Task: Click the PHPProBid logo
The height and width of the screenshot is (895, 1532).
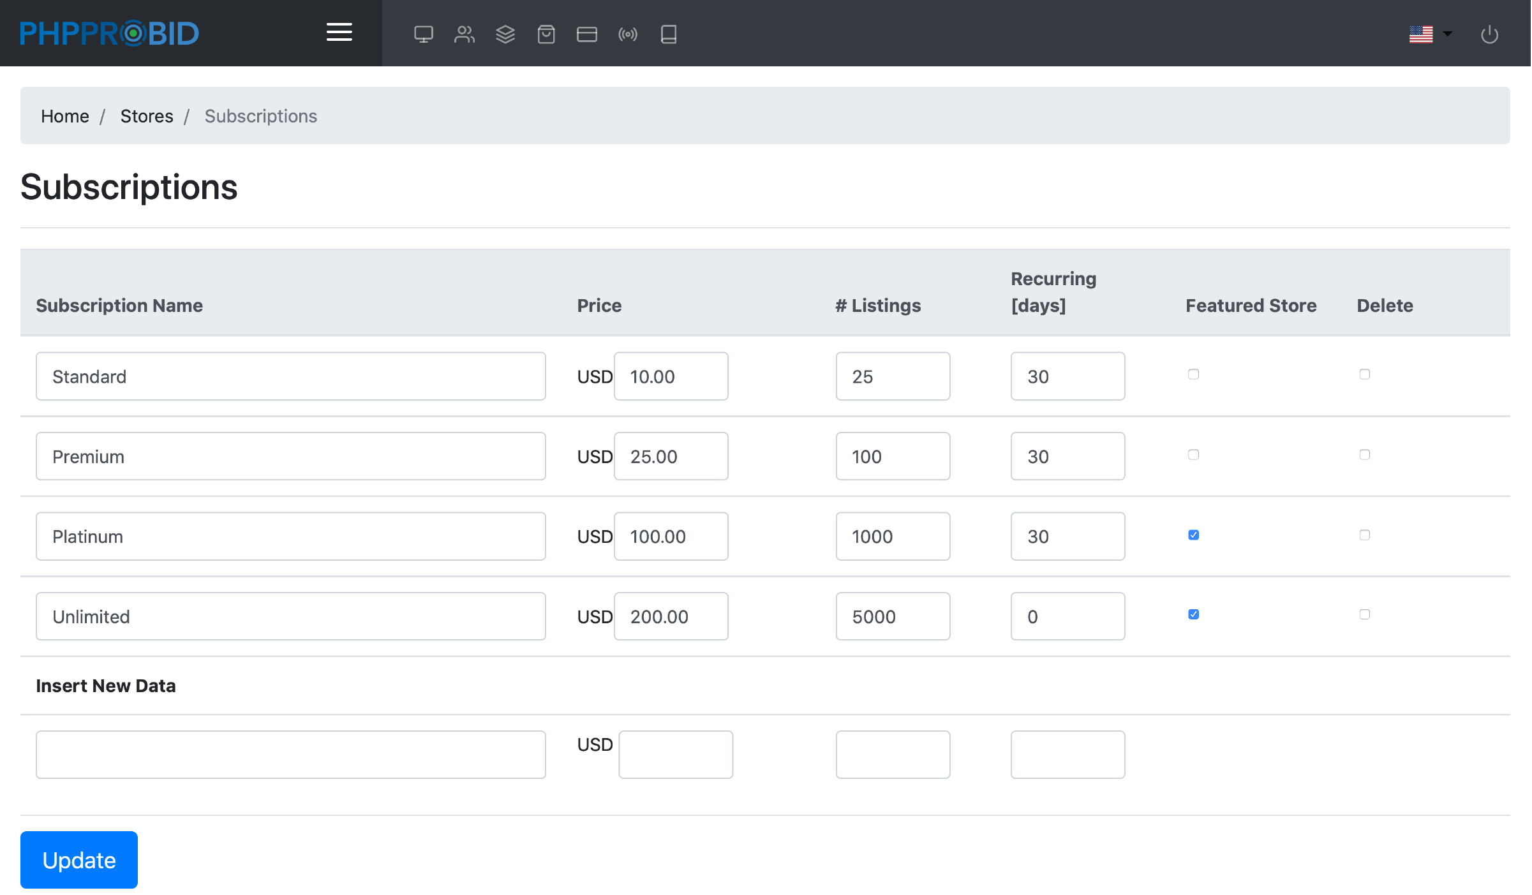Action: tap(109, 33)
